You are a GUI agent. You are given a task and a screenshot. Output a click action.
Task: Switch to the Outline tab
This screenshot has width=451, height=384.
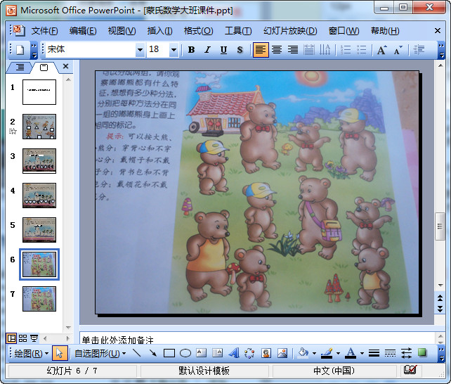click(20, 68)
